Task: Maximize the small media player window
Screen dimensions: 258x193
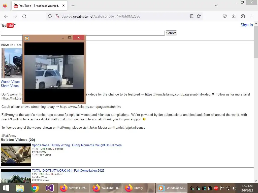Action: coord(70,38)
